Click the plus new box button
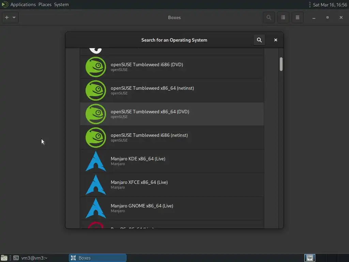The image size is (349, 262). (x=7, y=17)
